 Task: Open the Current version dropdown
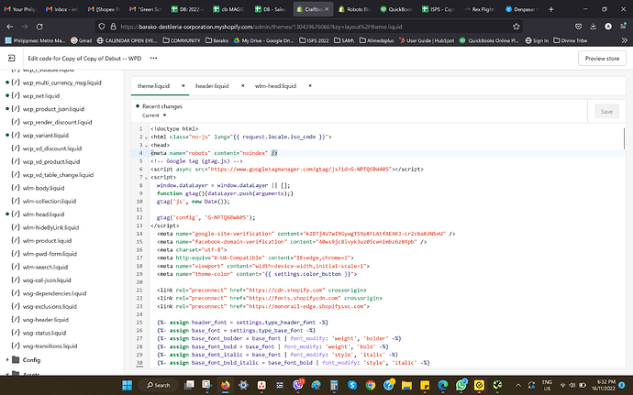point(152,115)
